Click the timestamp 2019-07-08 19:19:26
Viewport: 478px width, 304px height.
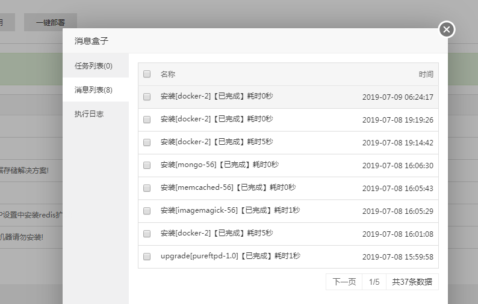click(x=397, y=120)
